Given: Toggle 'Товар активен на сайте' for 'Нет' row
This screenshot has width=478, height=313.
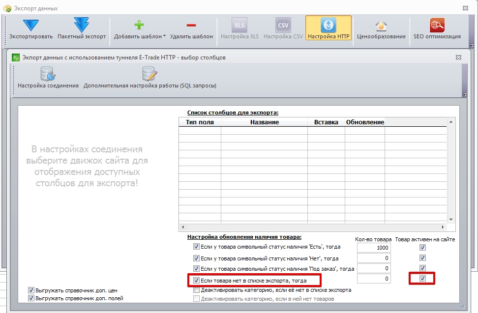Looking at the screenshot, I should [422, 258].
